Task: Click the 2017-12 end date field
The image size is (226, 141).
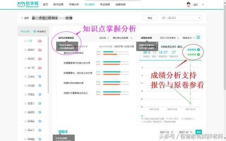Action: point(186,132)
